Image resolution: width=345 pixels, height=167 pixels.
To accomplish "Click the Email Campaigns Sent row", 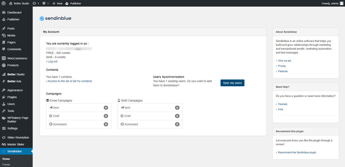I will coord(79,108).
